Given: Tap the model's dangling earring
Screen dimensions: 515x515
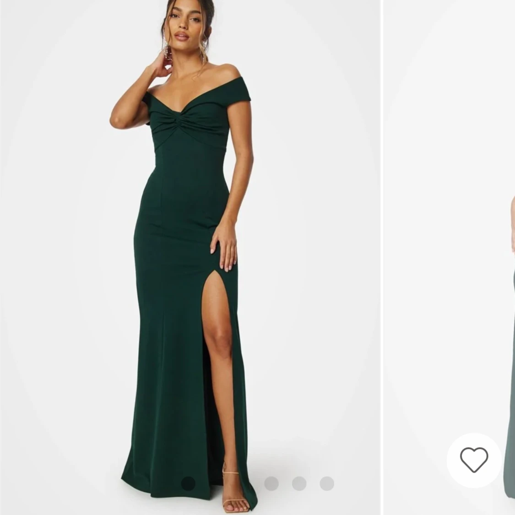Looking at the screenshot, I should [x=167, y=52].
